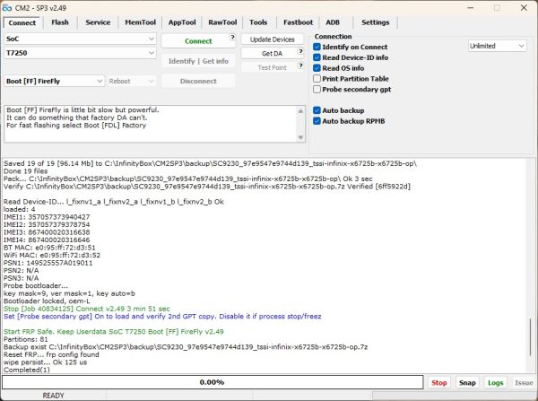This screenshot has height=401, width=538.
Task: Click the 0.00% progress bar
Action: (213, 382)
